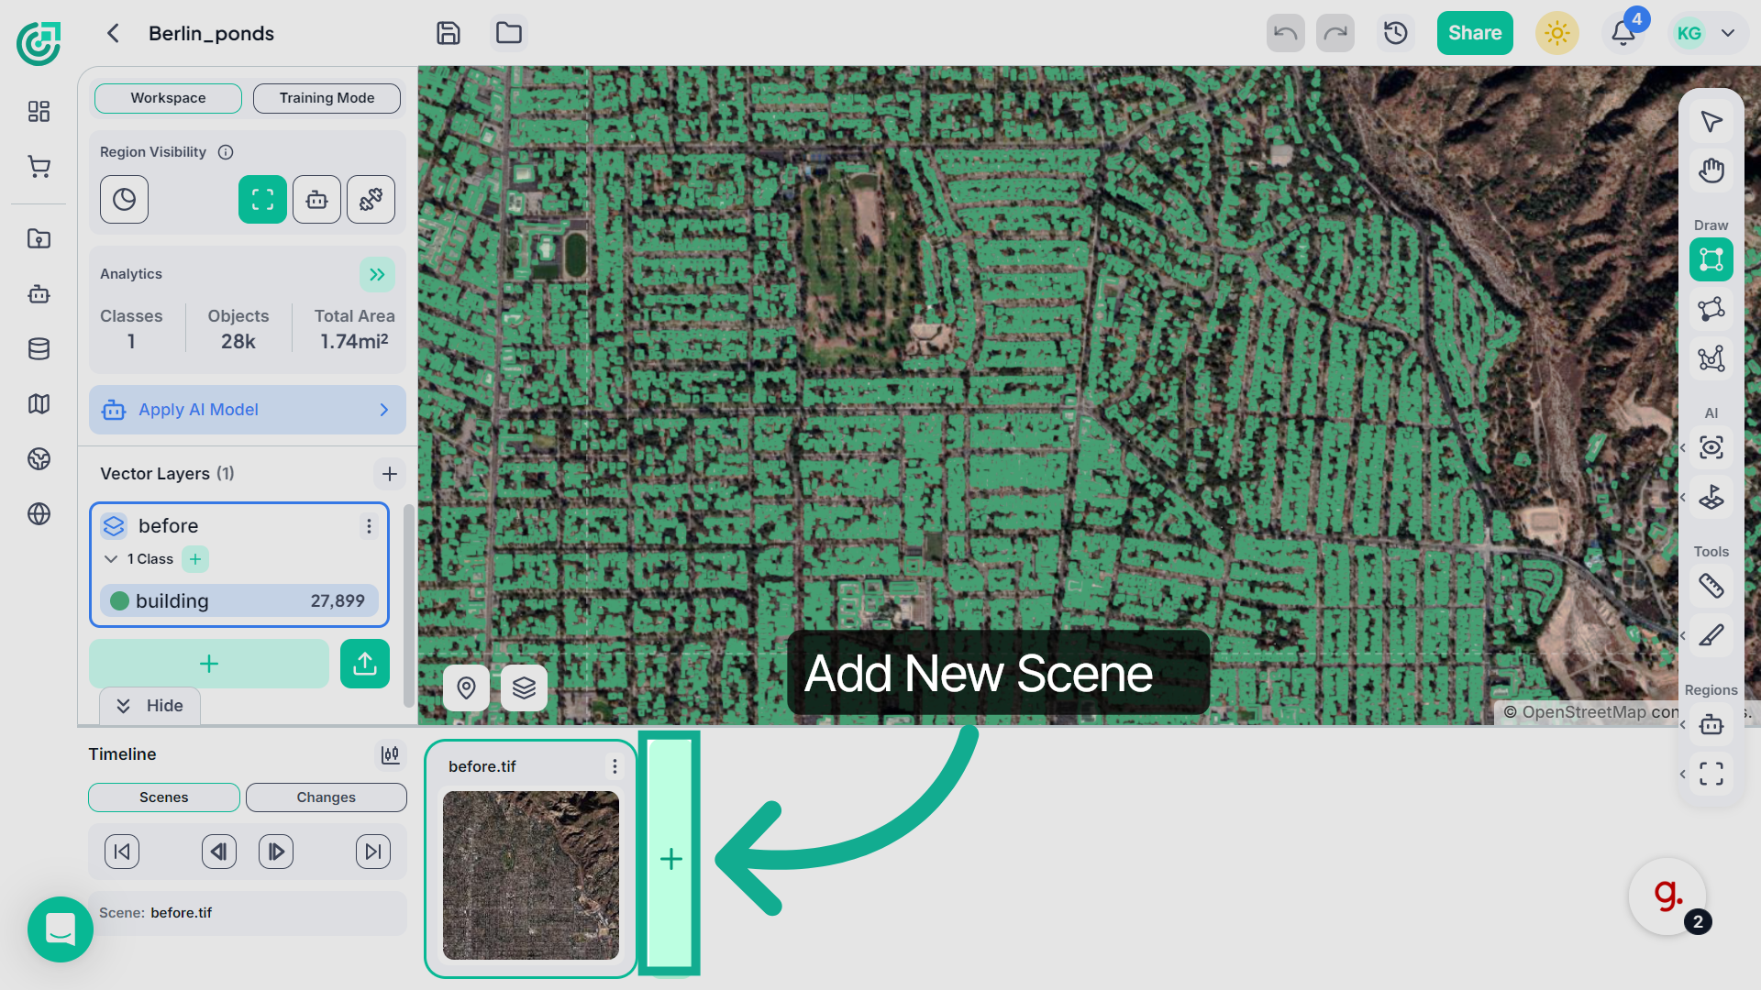This screenshot has width=1761, height=990.
Task: Select the pen edit tool
Action: pyautogui.click(x=1711, y=635)
